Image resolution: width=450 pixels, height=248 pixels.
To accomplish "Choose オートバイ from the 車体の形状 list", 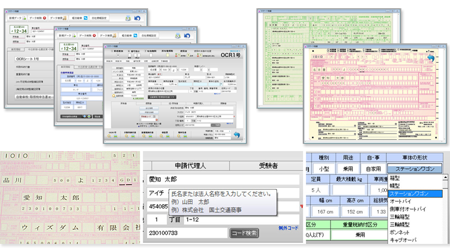I will (400, 202).
